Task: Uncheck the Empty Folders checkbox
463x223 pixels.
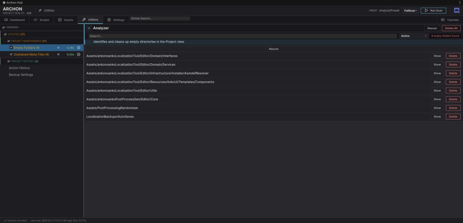Action: 11,48
